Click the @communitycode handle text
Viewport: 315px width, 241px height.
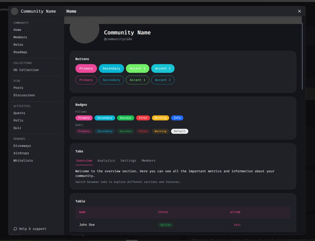click(118, 39)
